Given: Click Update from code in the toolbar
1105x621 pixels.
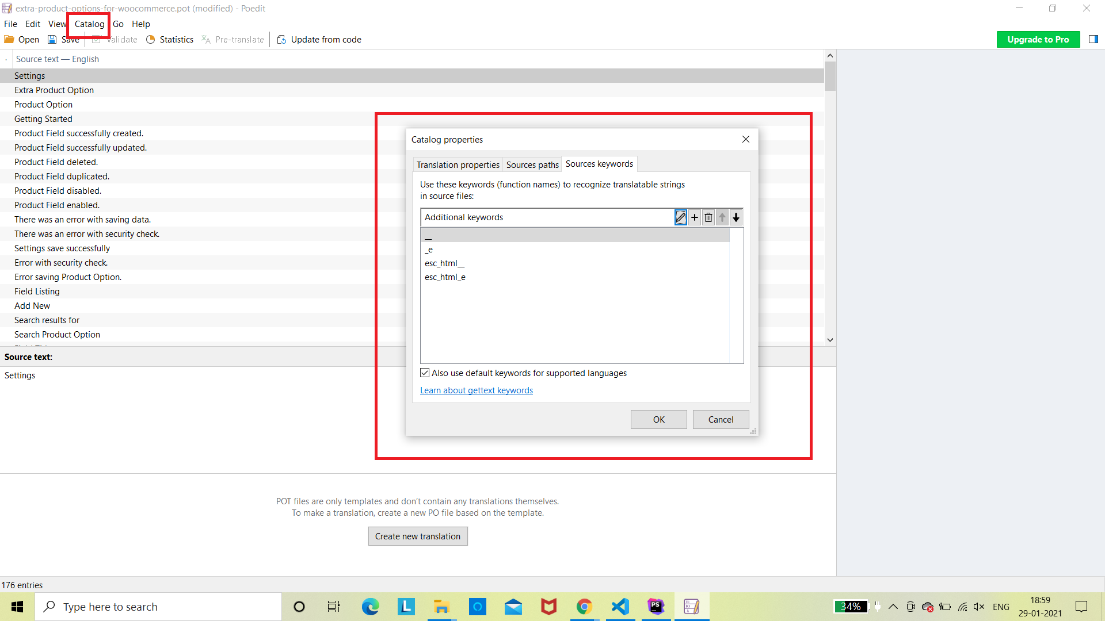Looking at the screenshot, I should [319, 40].
